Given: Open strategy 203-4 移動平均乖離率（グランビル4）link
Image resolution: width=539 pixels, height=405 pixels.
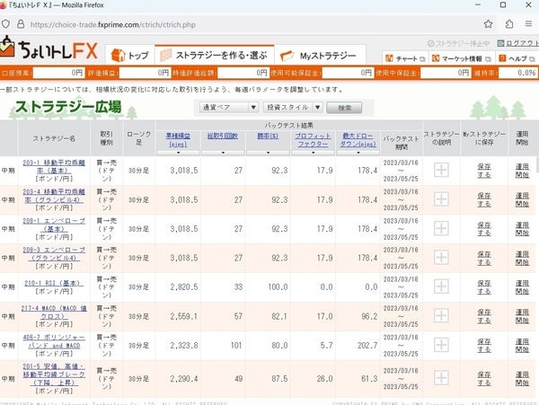Looking at the screenshot, I should (54, 196).
